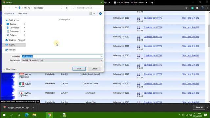The width and height of the screenshot is (210, 118).
Task: Open a new browser tab
Action: click(152, 3)
